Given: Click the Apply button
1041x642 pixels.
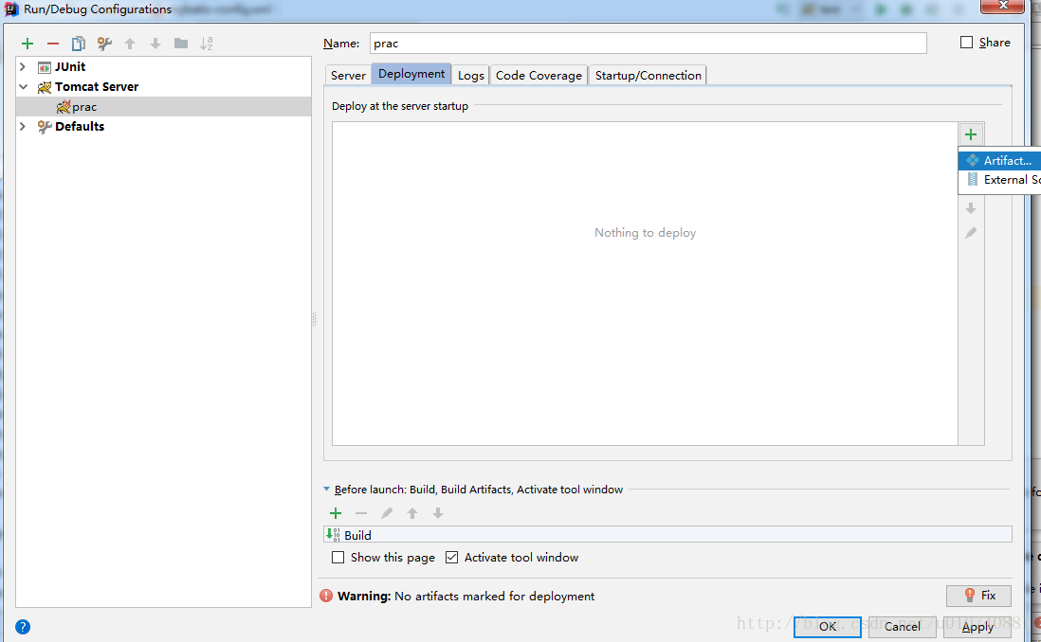Looking at the screenshot, I should tap(977, 627).
